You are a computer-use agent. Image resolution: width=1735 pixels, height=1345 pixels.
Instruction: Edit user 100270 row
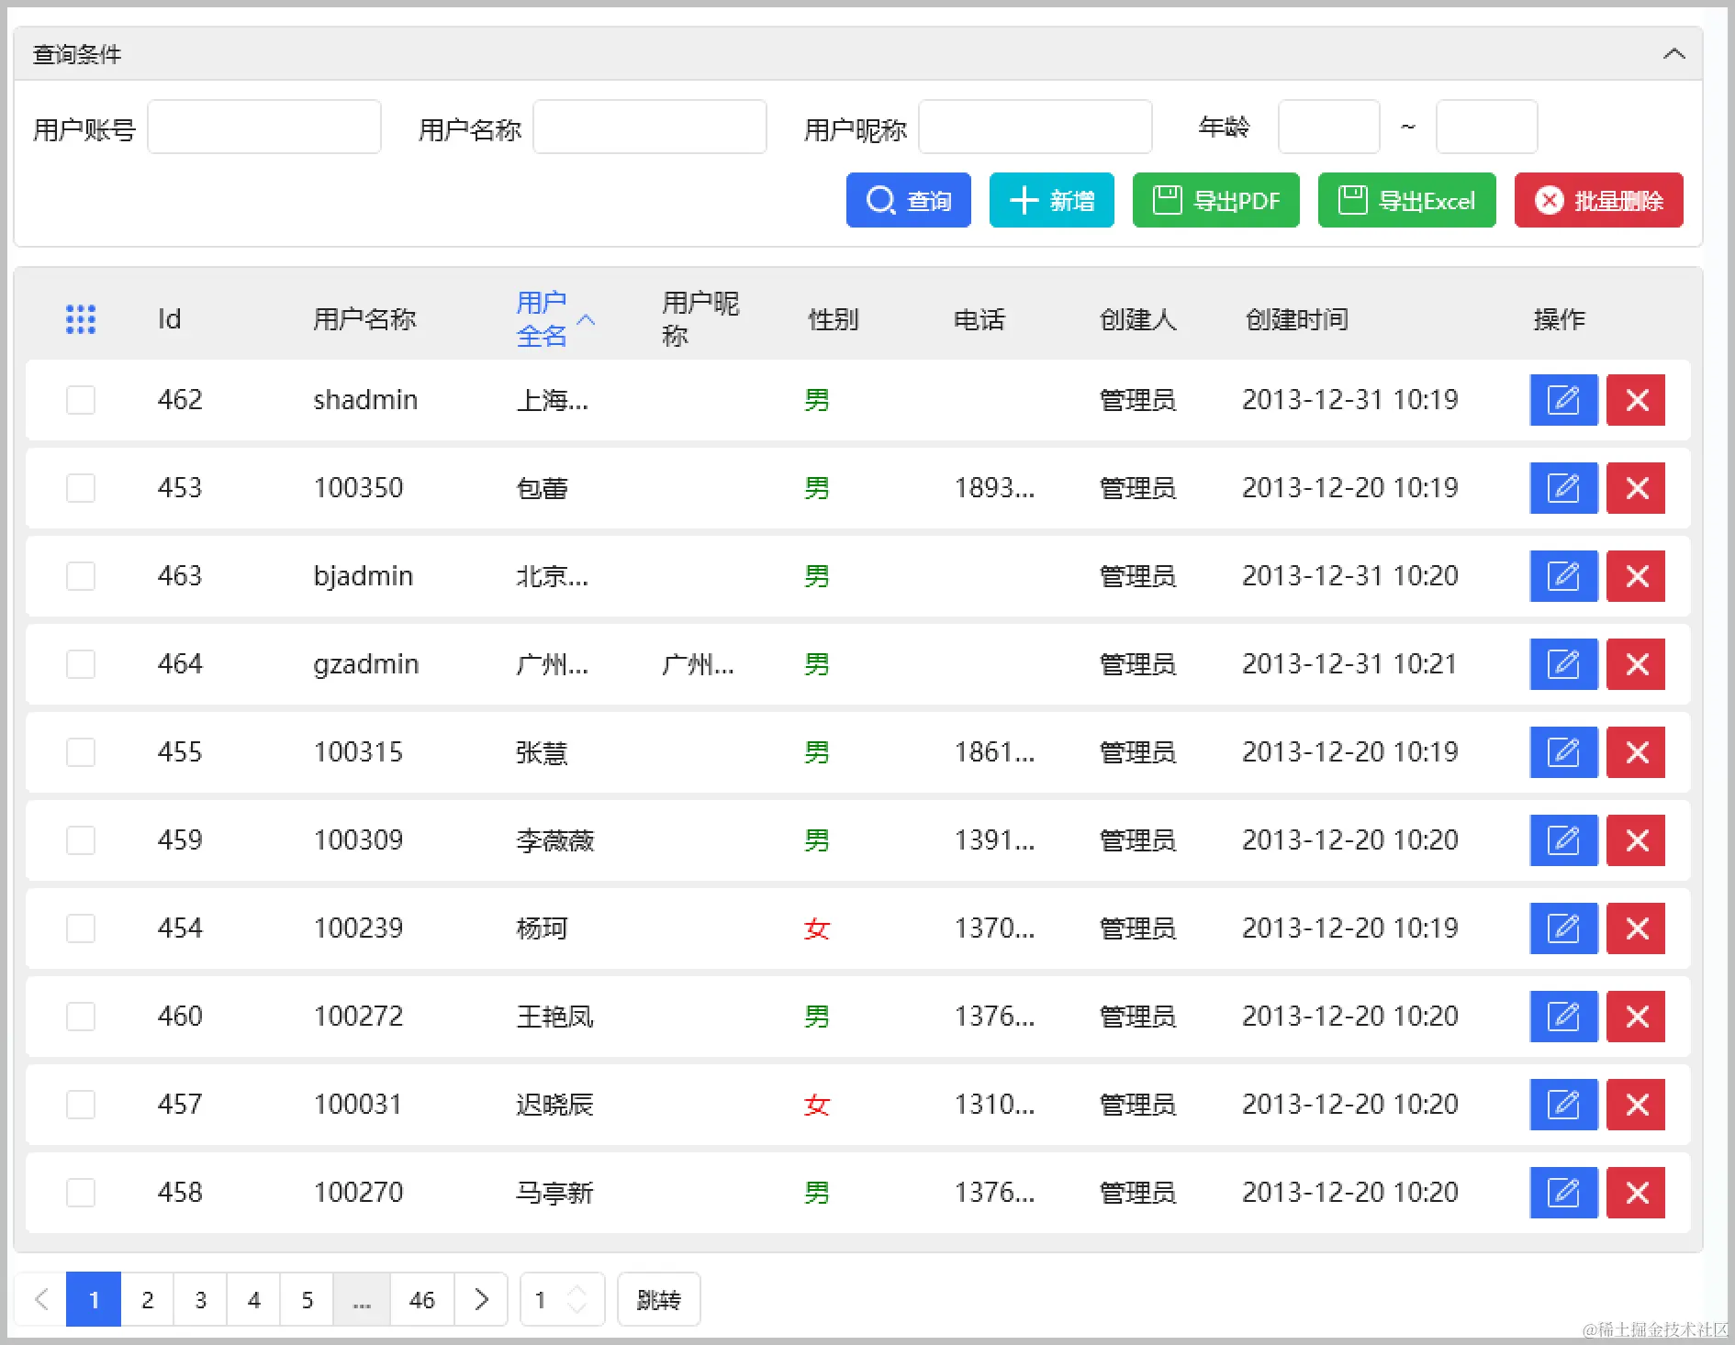click(1563, 1193)
